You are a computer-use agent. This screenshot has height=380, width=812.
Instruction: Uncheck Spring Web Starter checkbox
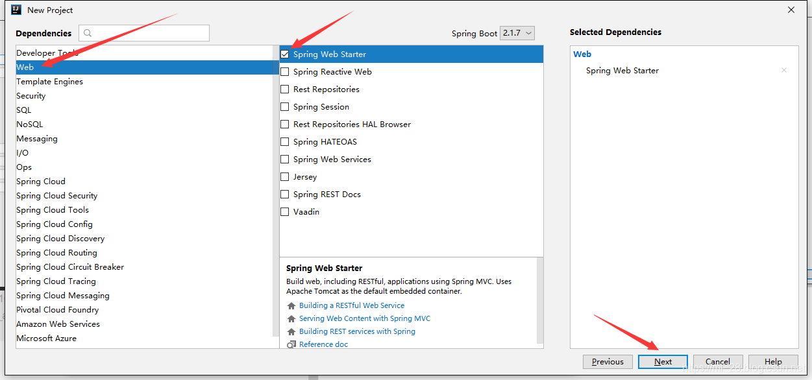(285, 54)
